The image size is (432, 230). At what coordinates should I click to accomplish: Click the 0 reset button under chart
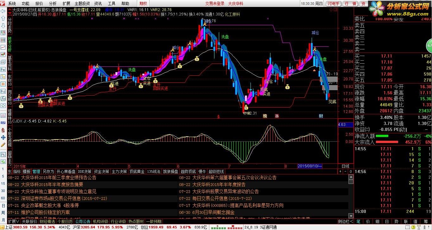[351, 171]
